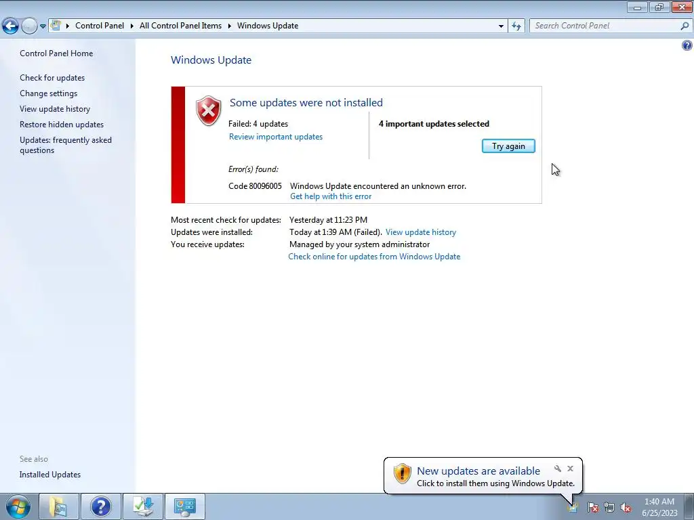Click the Windows Update tray icon

coord(573,508)
